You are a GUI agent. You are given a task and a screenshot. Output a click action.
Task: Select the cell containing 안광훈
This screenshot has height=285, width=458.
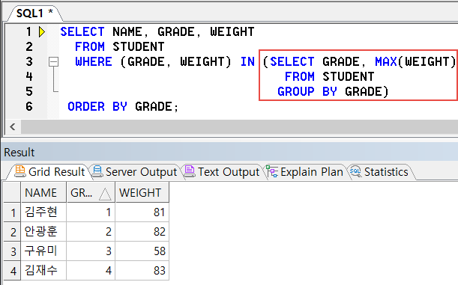43,232
